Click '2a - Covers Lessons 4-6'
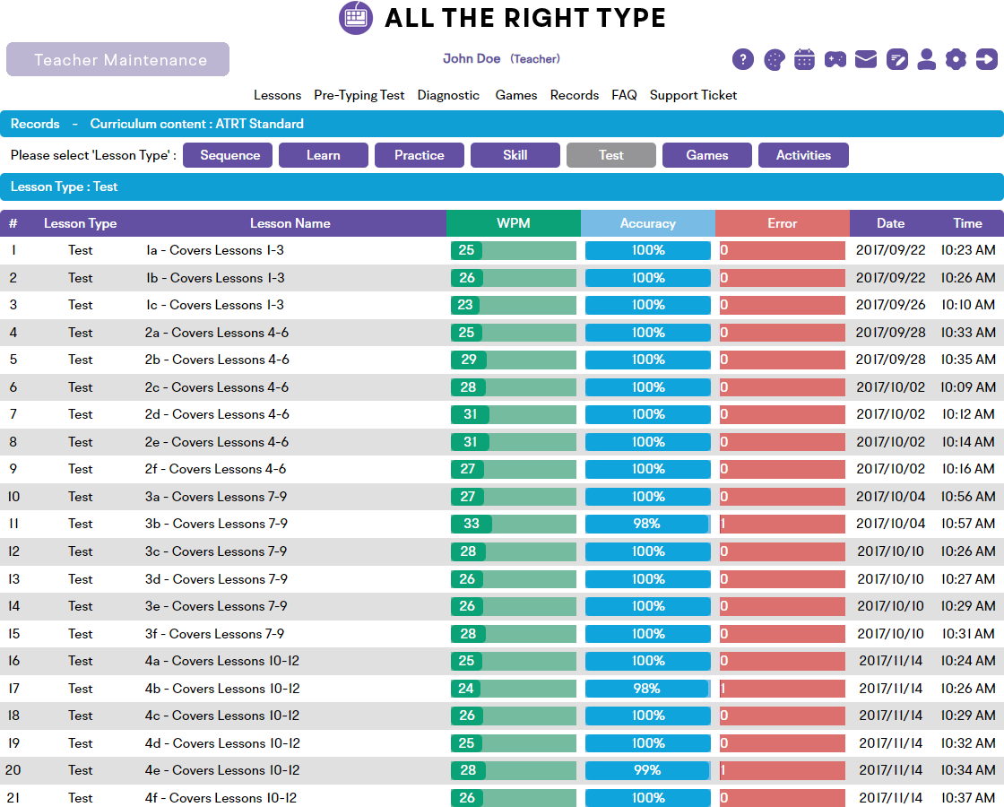 (216, 333)
